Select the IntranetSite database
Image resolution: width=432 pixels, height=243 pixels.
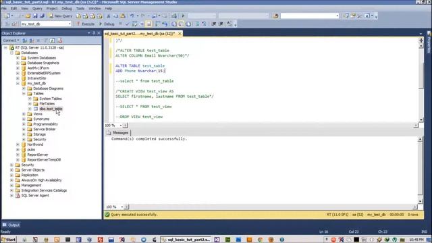point(36,78)
